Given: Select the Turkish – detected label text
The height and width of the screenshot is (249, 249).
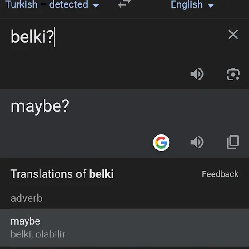Looking at the screenshot, I should click(47, 4).
